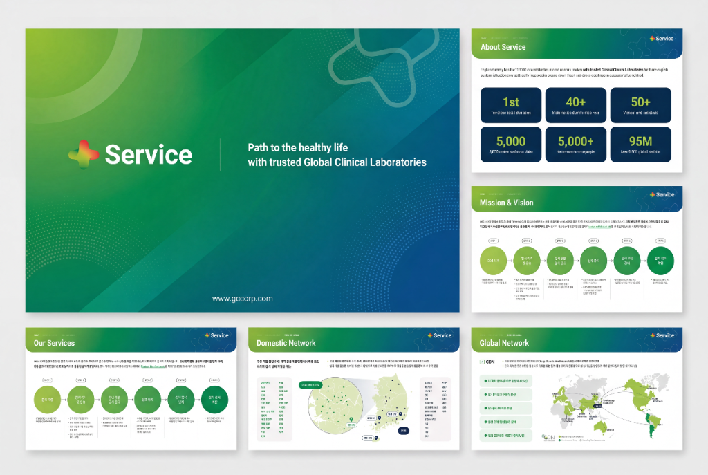
Task: Click the cross logo icon on cover slide
Action: pos(83,154)
